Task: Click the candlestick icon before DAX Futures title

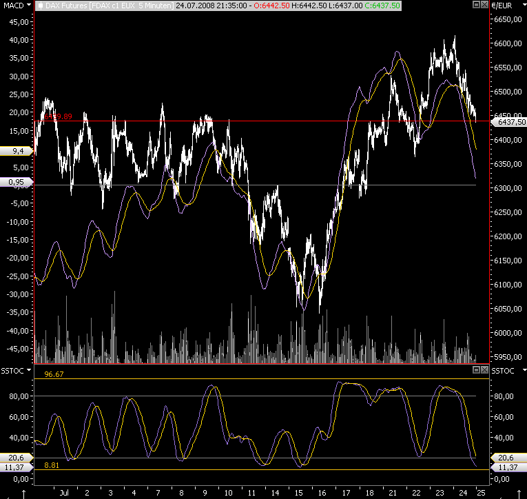Action: (x=41, y=6)
